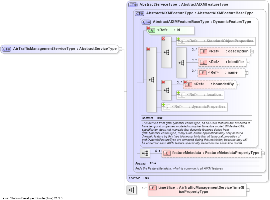This screenshot has width=270, height=200.
Task: Click green plus on dynamicProperties group
Action: (x=163, y=104)
